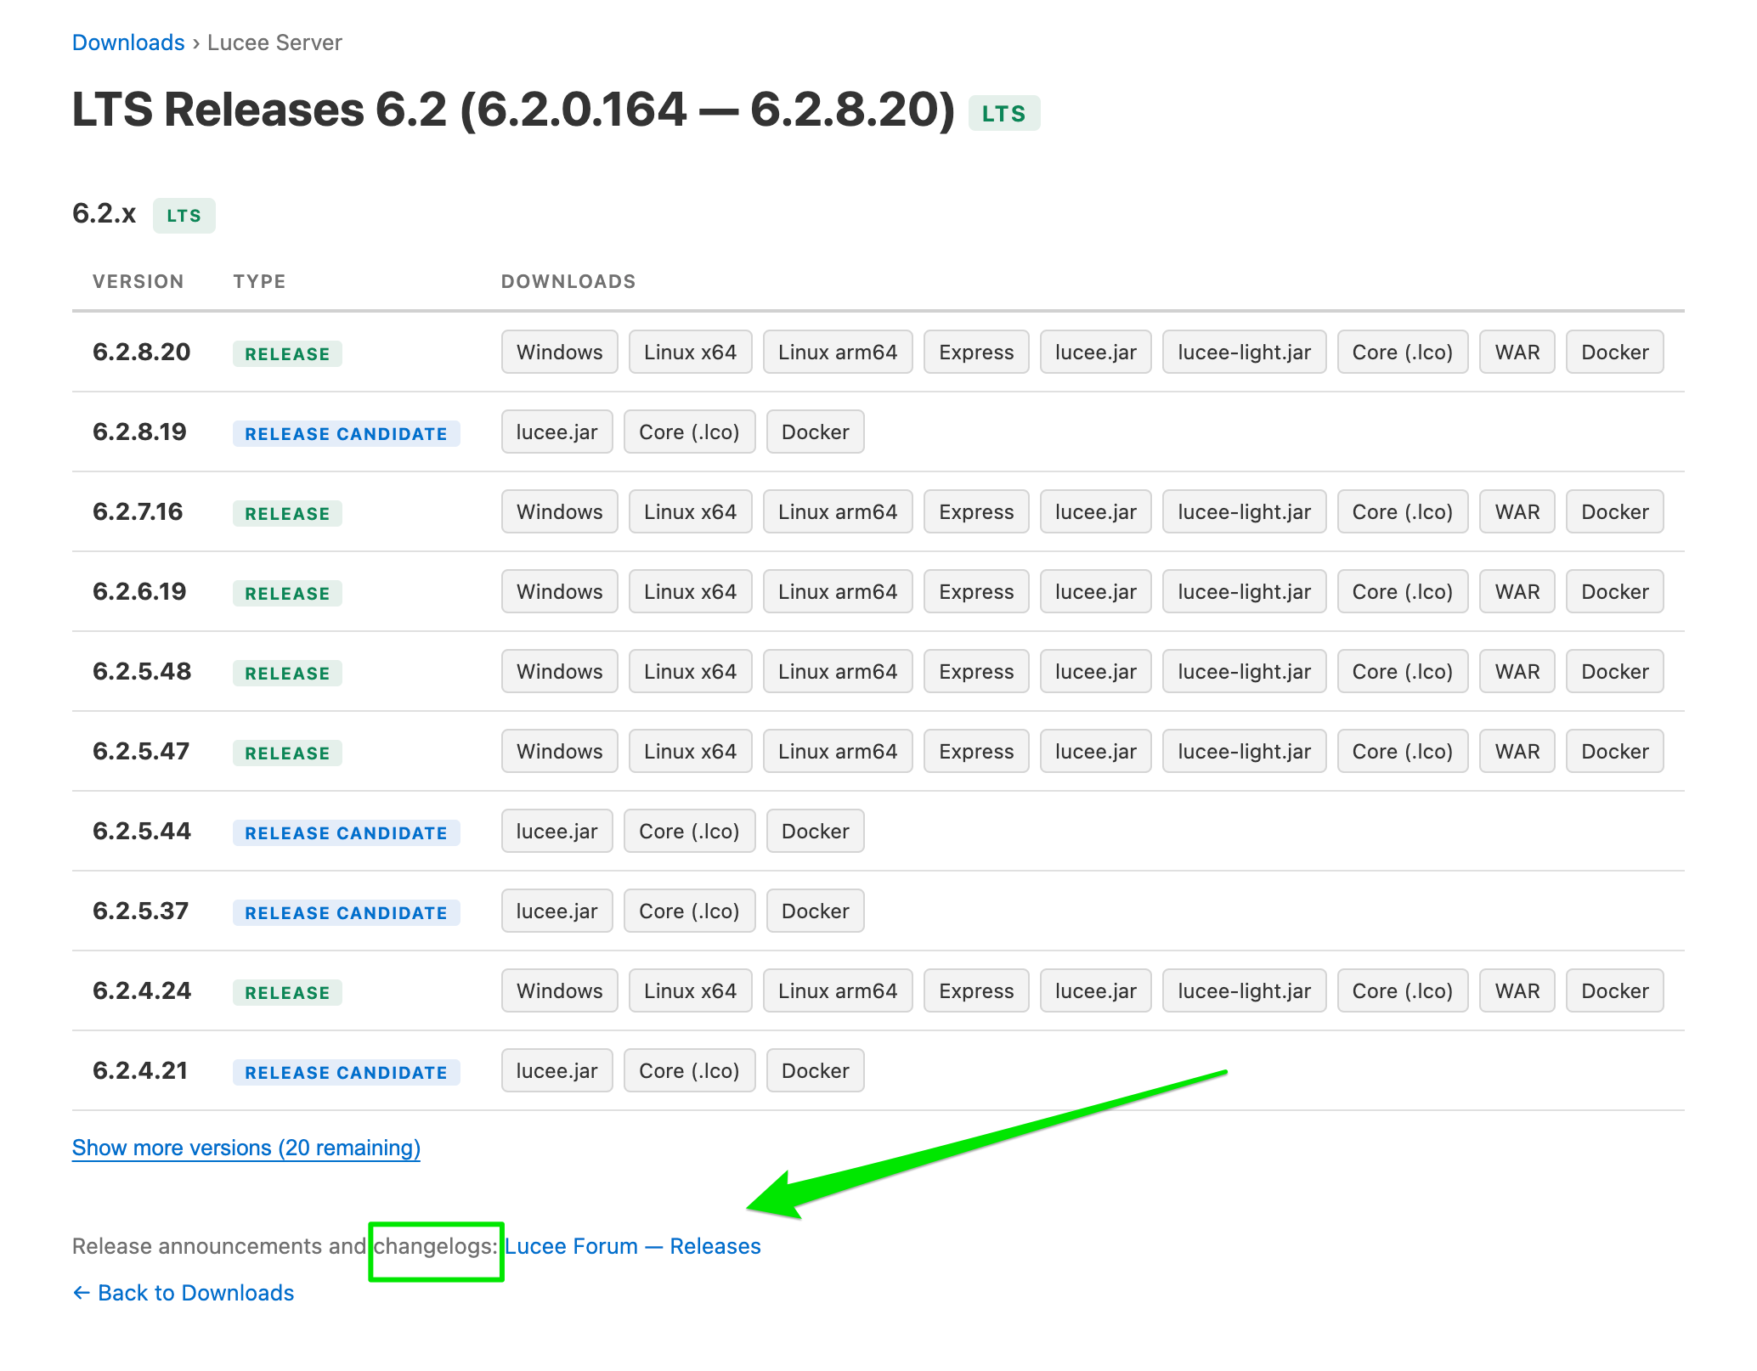The height and width of the screenshot is (1371, 1757).
Task: Download Core (.lco) for 6.2.8.19
Action: pyautogui.click(x=690, y=432)
